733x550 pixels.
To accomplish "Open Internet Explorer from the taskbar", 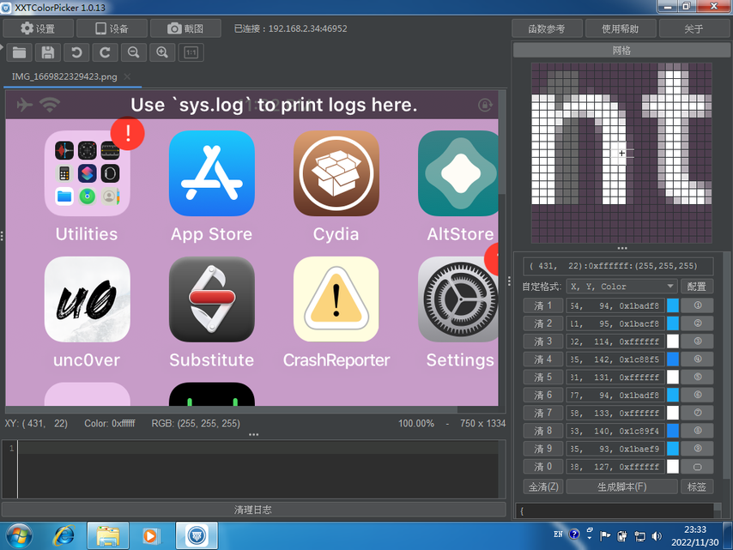I will (x=64, y=536).
